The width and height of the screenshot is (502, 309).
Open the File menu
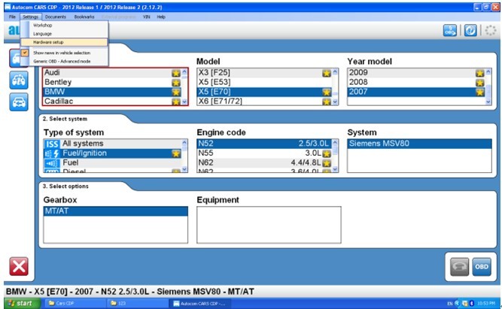tap(12, 17)
